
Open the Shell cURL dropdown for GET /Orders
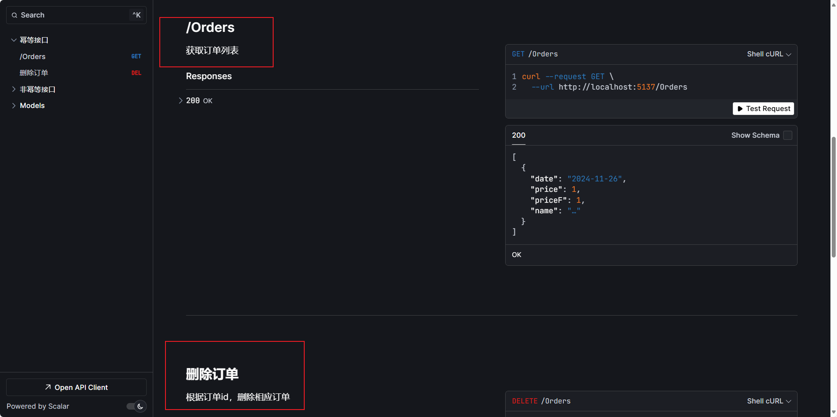click(769, 54)
